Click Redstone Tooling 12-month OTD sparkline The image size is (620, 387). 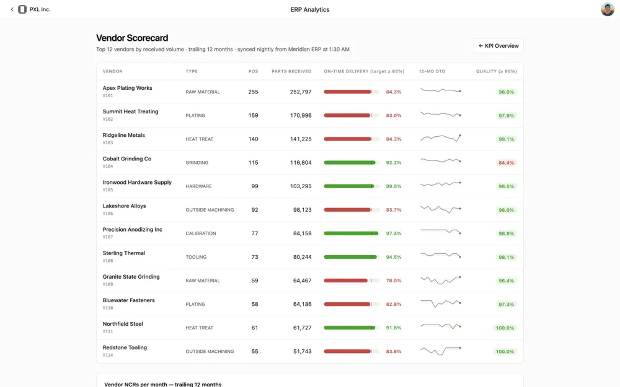(x=440, y=350)
